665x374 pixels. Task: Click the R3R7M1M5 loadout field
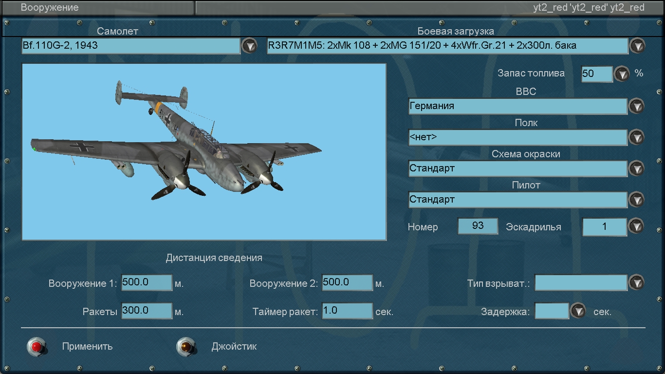[x=447, y=46]
